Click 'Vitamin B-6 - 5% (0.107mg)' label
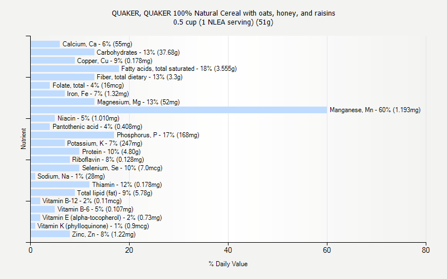 click(95, 209)
